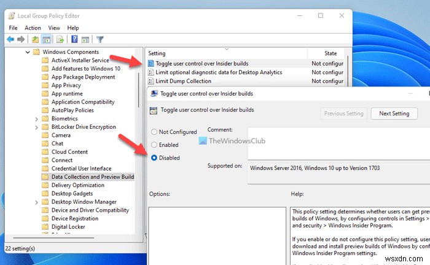The width and height of the screenshot is (430, 265).
Task: Select Device and Driver Compatibility folder
Action: (90, 210)
